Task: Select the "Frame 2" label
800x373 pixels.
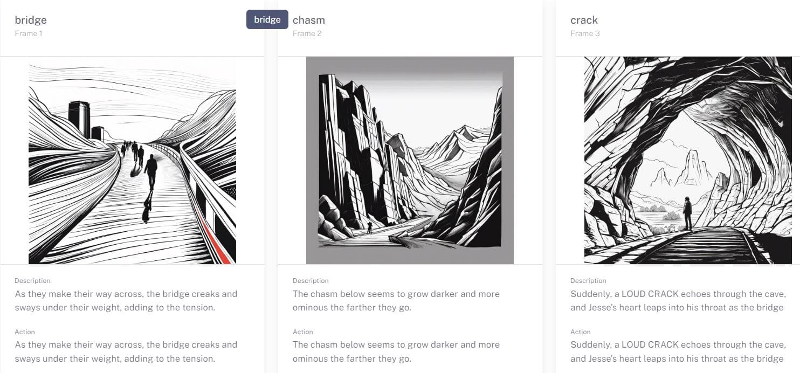Action: (x=307, y=33)
